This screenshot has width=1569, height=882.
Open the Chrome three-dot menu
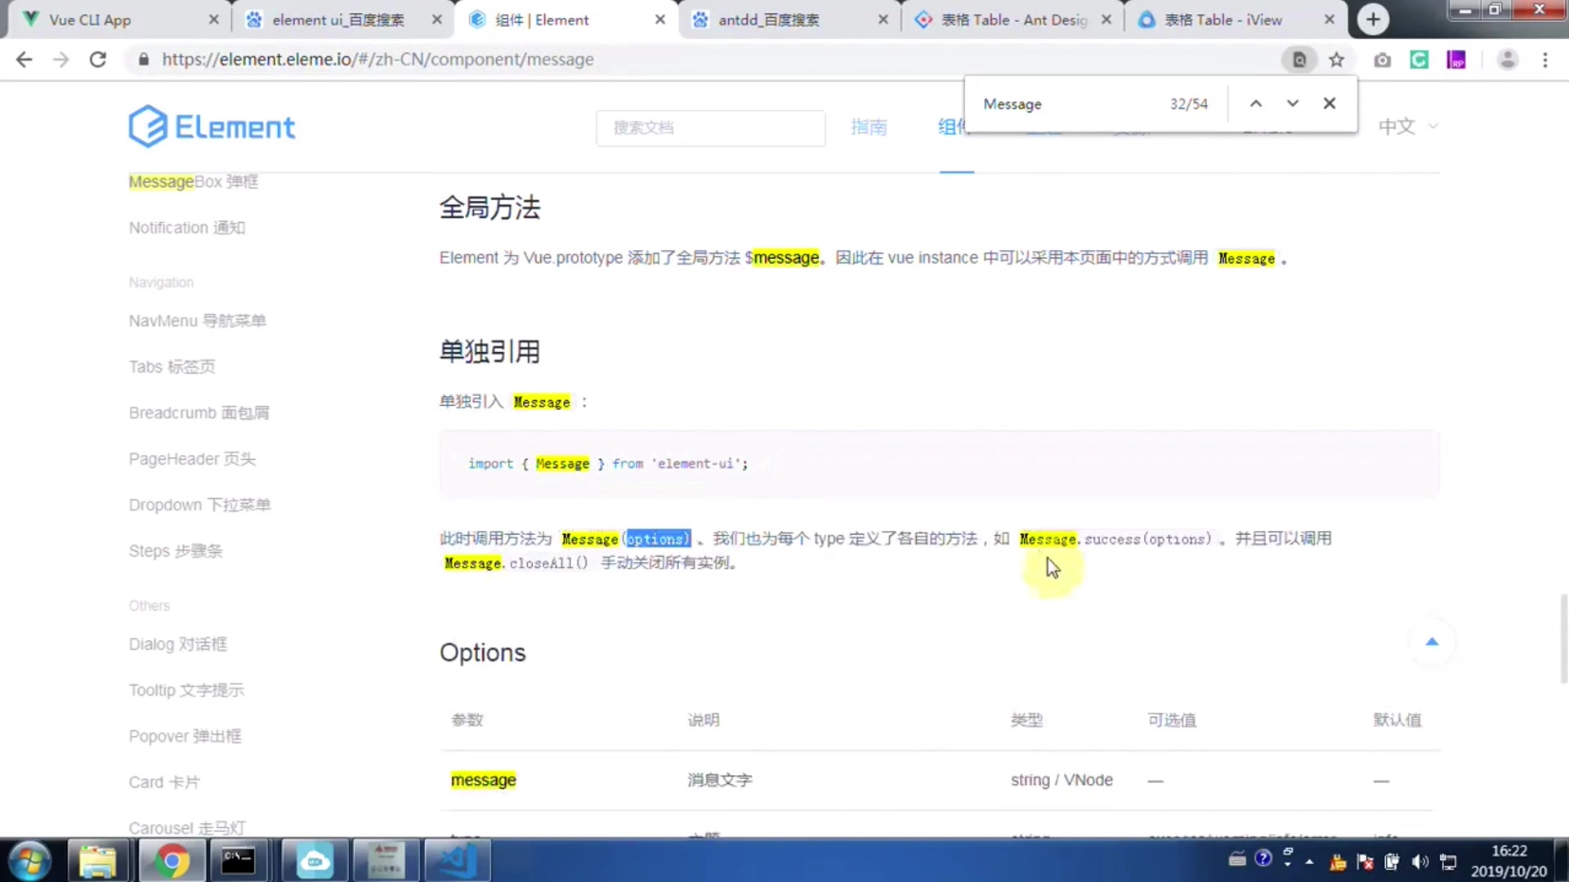tap(1544, 60)
